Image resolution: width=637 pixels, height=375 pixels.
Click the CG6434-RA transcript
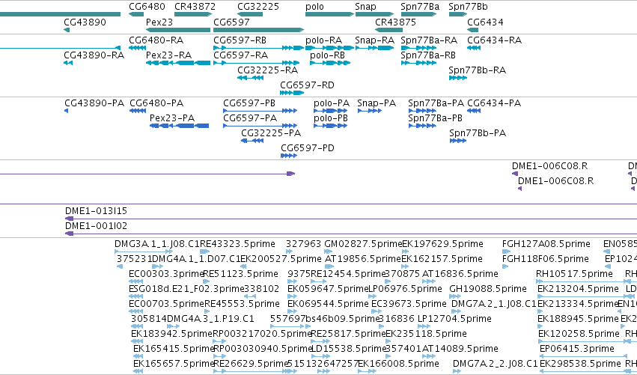[x=474, y=48]
